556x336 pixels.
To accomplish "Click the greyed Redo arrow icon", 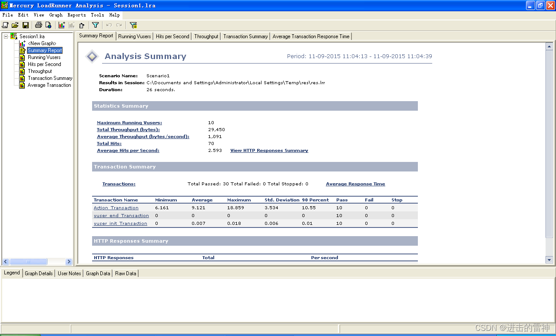I will click(x=119, y=25).
